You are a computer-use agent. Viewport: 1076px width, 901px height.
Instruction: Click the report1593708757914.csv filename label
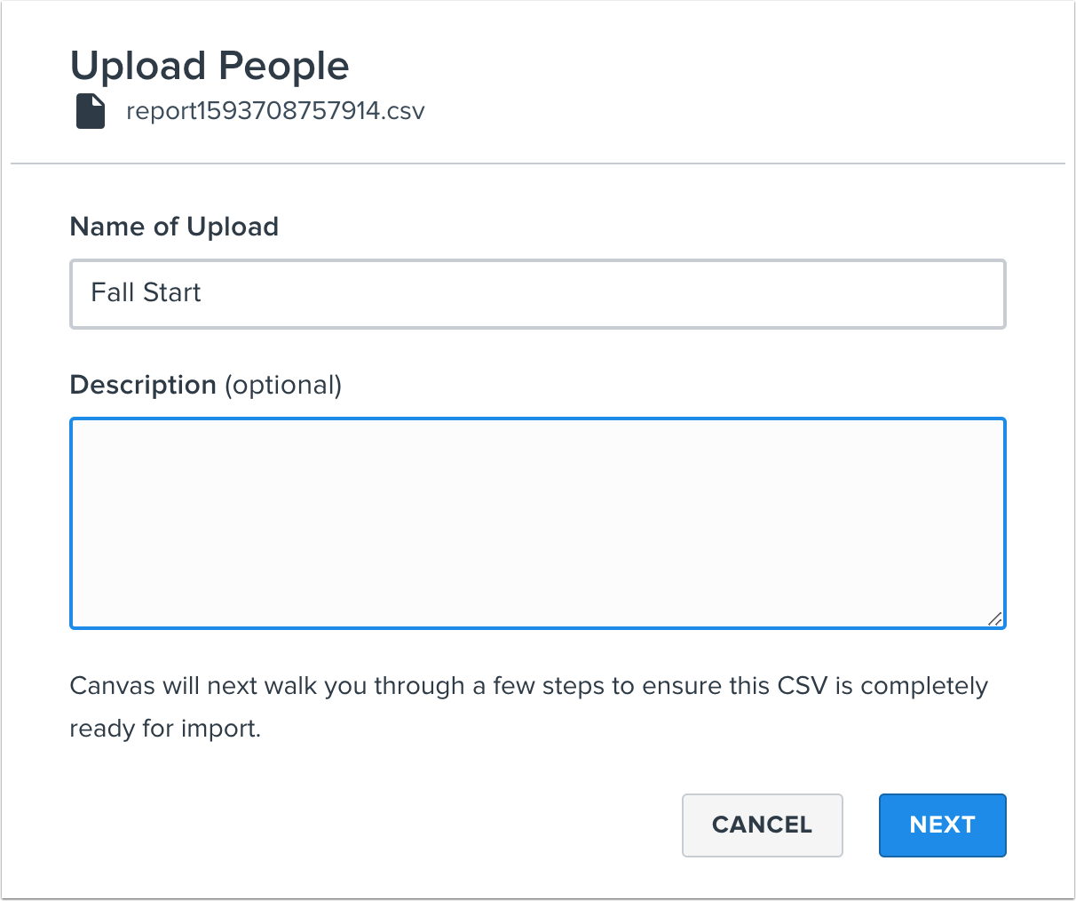point(275,110)
